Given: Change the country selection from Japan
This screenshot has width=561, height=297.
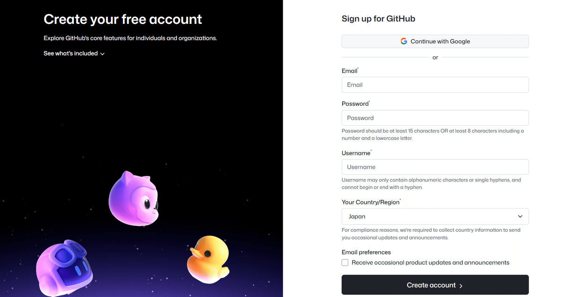Looking at the screenshot, I should point(435,216).
